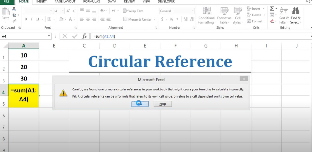
Task: Click the Increase Font Size icon
Action: pyautogui.click(x=68, y=11)
